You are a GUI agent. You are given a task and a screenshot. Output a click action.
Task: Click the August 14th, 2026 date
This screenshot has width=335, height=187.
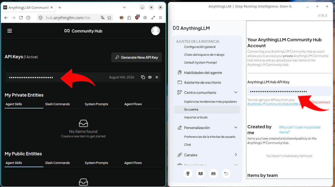122,77
